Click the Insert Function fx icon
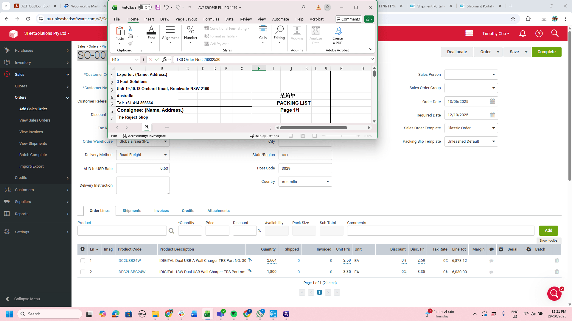The image size is (572, 321). click(164, 59)
